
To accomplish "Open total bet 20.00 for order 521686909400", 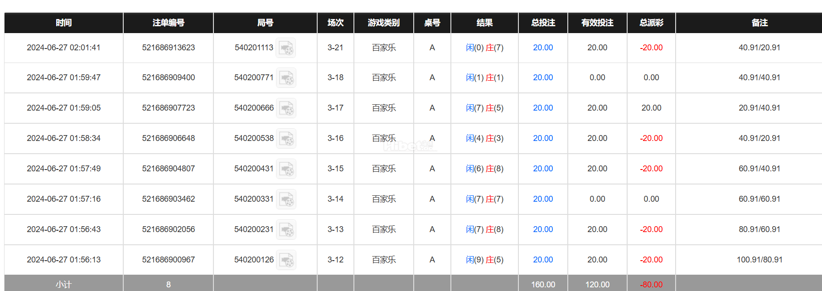I will [543, 78].
